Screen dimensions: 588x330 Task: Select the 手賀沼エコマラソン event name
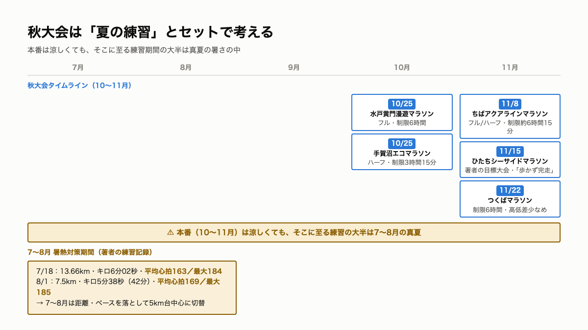pyautogui.click(x=402, y=154)
